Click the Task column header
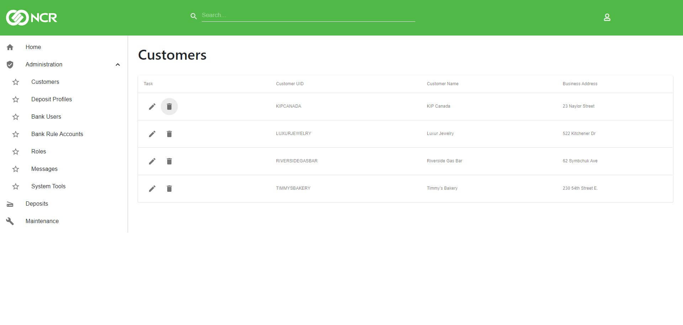The width and height of the screenshot is (683, 325). [148, 84]
